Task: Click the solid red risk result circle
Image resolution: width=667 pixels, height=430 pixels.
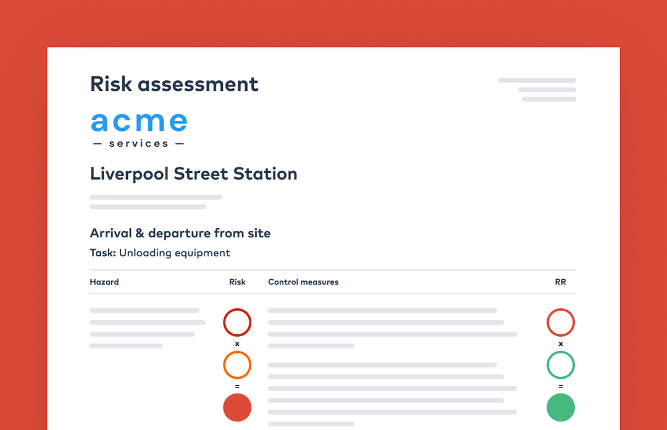Action: (237, 408)
